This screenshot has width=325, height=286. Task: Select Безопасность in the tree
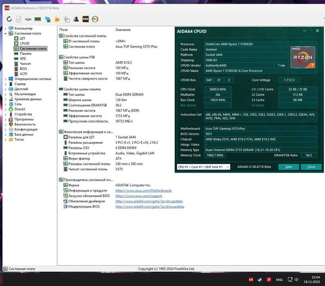click(x=25, y=124)
